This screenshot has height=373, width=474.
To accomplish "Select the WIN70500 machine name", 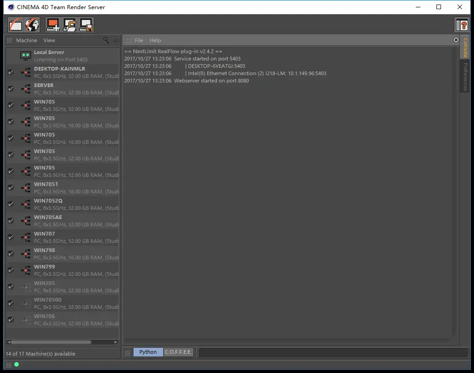I will tap(48, 300).
